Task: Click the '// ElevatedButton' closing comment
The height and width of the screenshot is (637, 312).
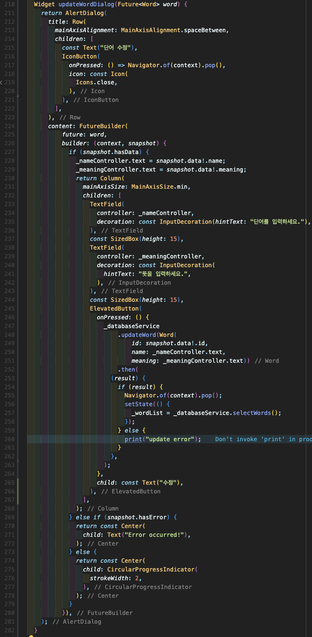Action: coord(131,491)
